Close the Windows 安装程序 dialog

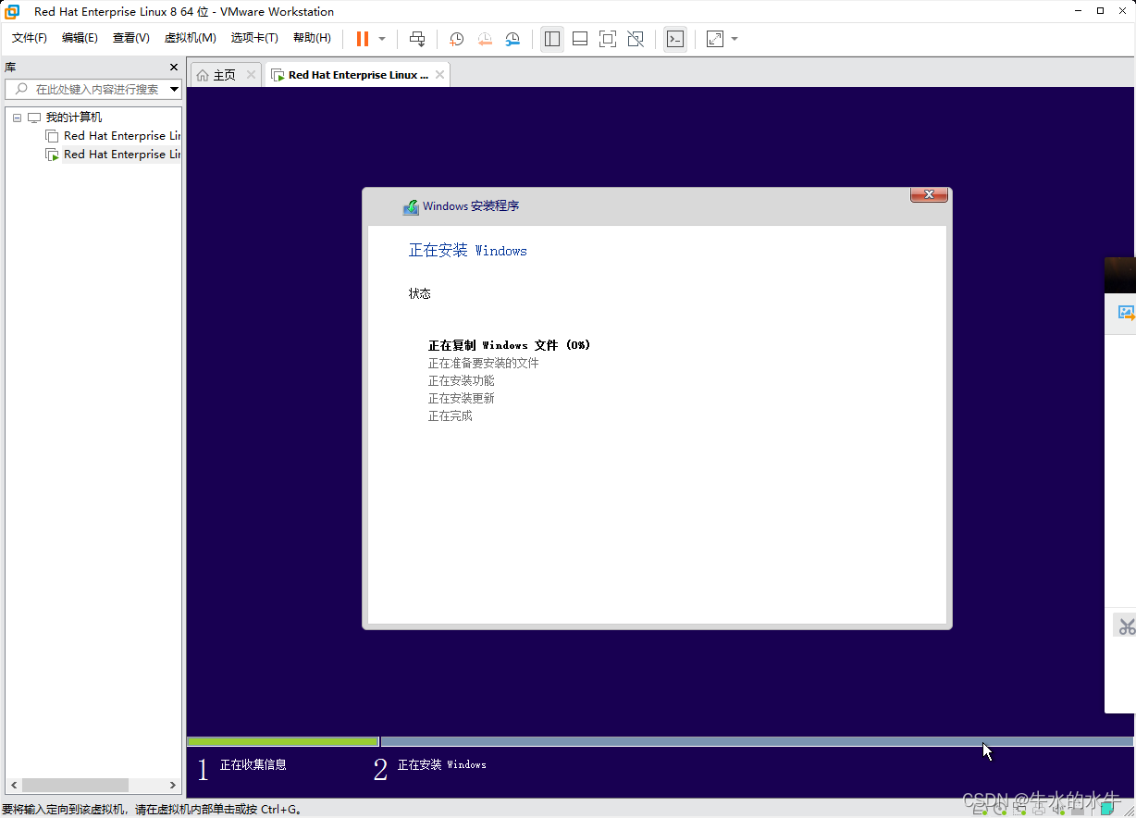pyautogui.click(x=929, y=194)
